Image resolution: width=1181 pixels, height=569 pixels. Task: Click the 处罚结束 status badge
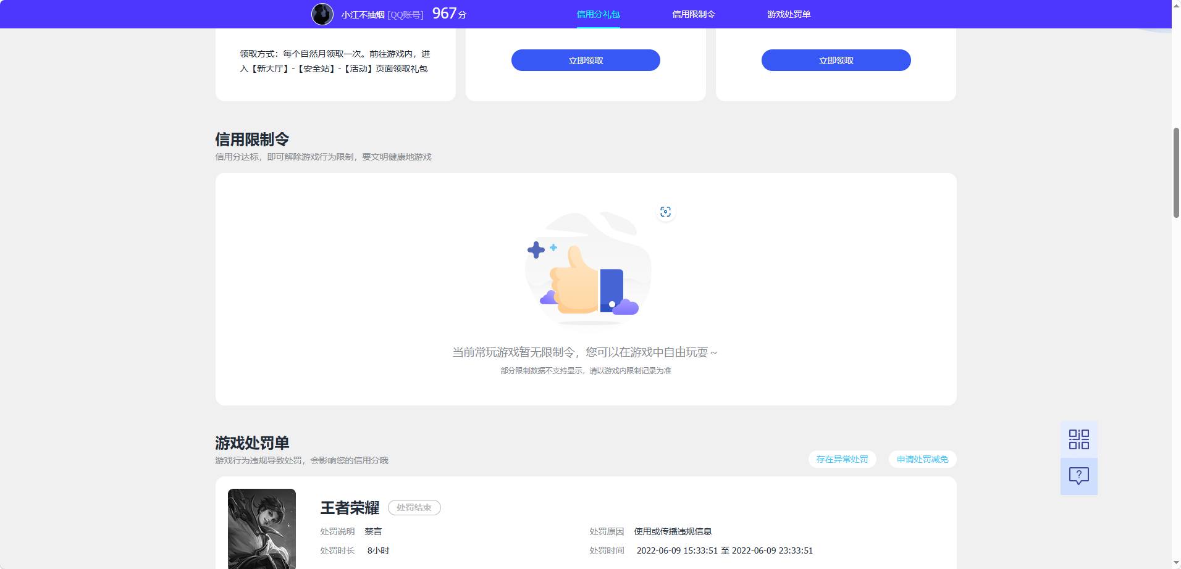[x=414, y=507]
